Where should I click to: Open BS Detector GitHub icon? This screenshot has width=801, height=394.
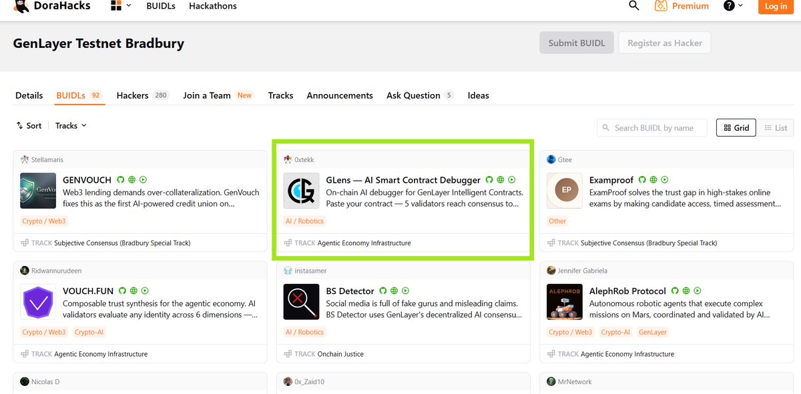[x=383, y=291]
